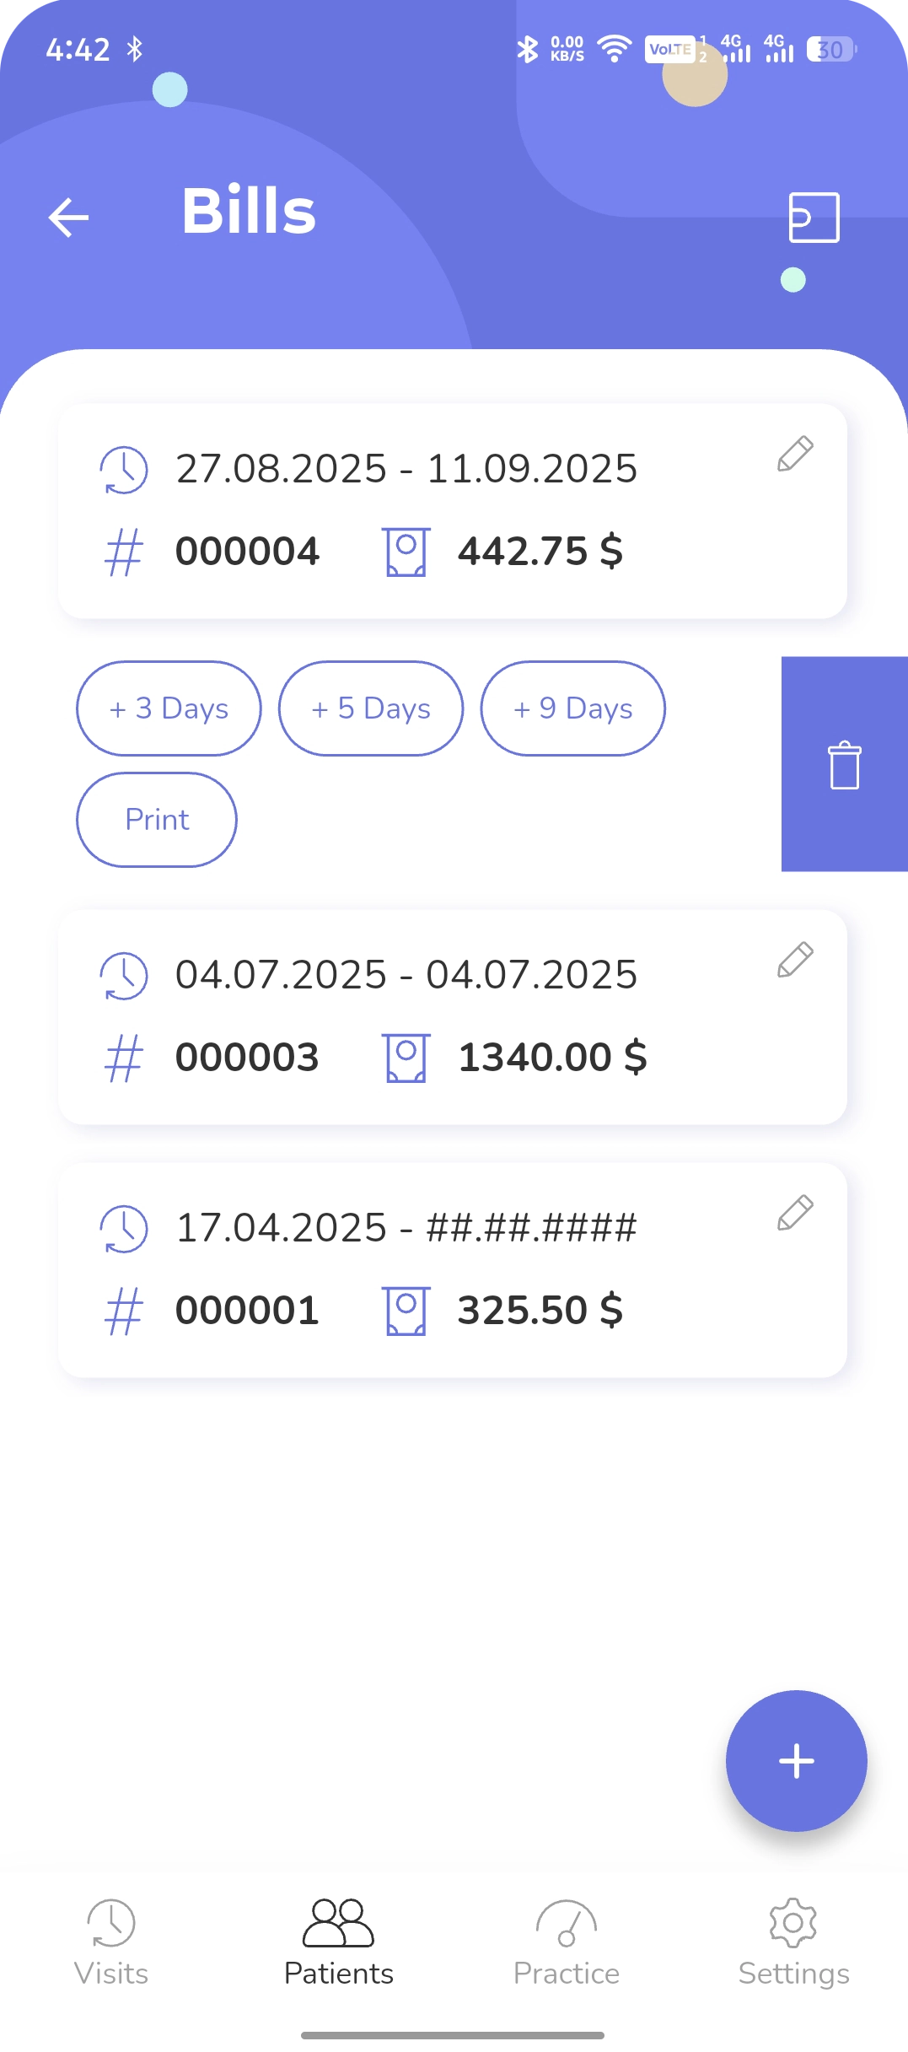Select the bill card with amount 325.50 $

452,1270
